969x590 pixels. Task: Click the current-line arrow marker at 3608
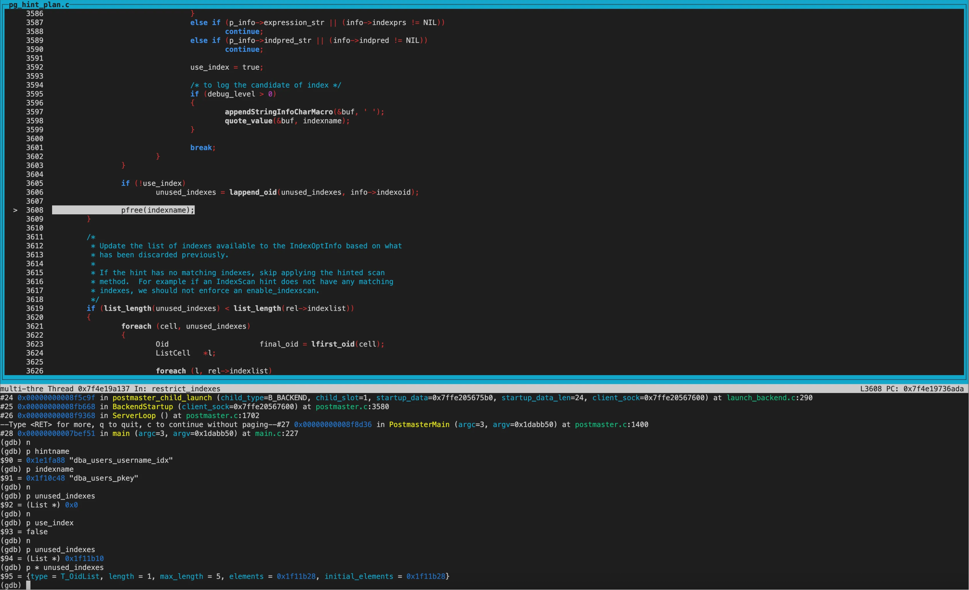pos(15,211)
